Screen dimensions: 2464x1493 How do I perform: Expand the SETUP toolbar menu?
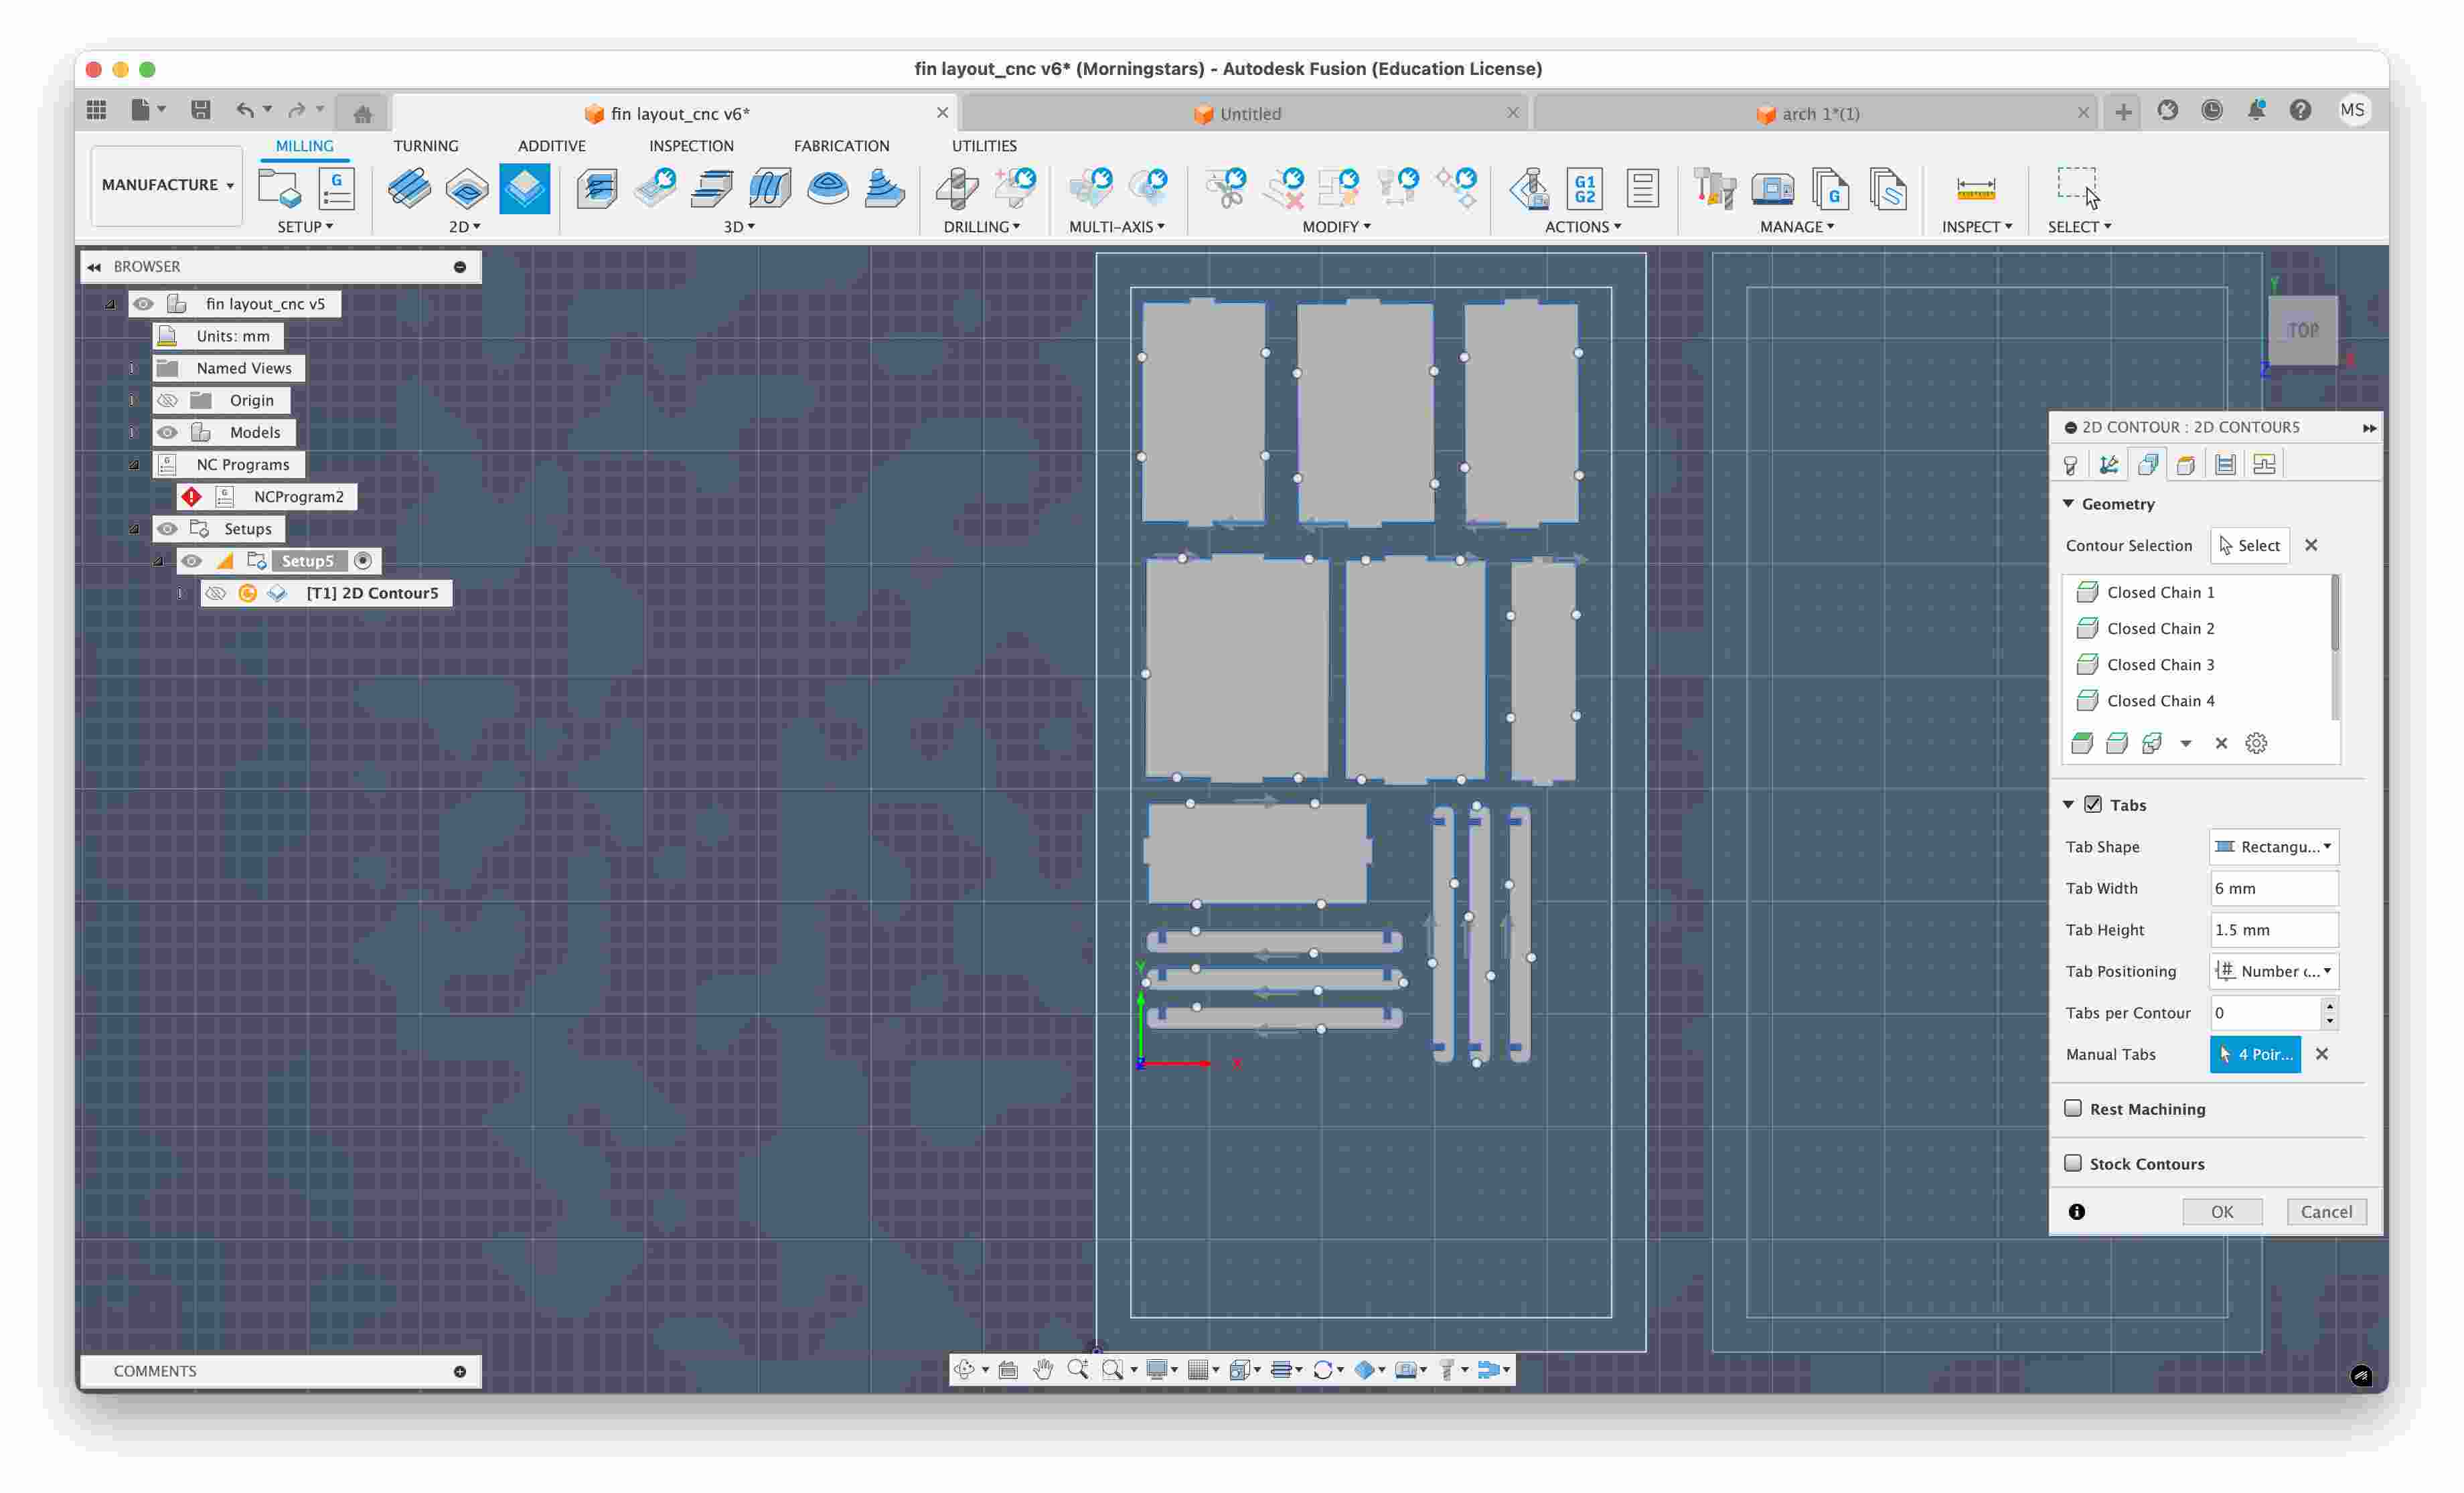305,227
